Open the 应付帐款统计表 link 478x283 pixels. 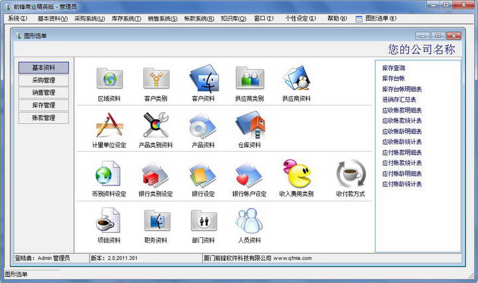402,163
